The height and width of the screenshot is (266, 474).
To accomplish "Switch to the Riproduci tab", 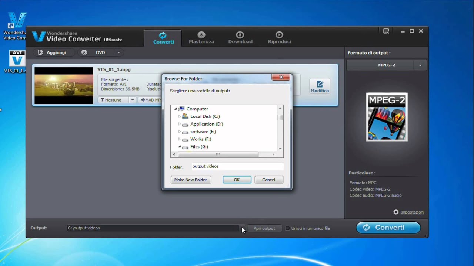I will coord(279,38).
